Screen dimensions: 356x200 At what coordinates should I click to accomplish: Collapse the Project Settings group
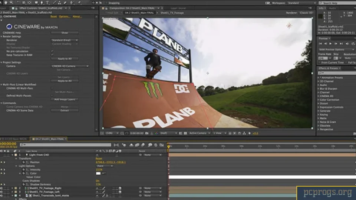pyautogui.click(x=1, y=62)
